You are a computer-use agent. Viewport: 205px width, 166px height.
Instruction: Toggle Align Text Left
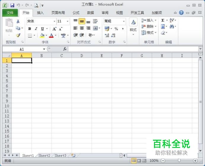pyautogui.click(x=76, y=28)
